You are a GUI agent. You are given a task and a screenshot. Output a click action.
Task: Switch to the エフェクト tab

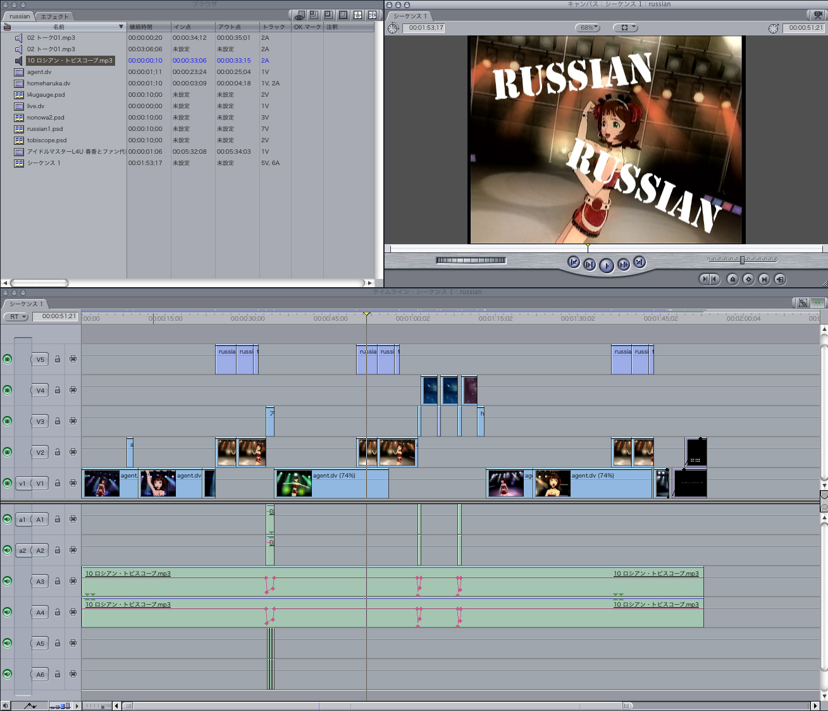tap(54, 16)
